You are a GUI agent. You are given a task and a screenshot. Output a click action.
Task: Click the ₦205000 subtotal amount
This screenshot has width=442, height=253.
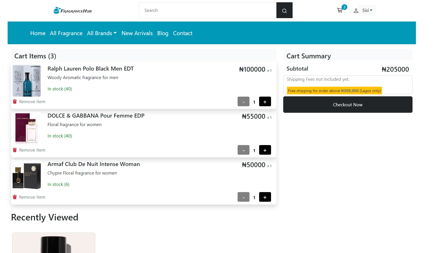[x=395, y=69]
